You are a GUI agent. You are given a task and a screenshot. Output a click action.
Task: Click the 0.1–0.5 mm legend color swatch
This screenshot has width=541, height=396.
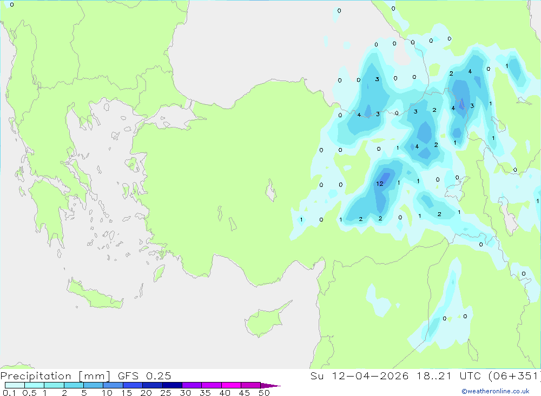tap(15, 385)
